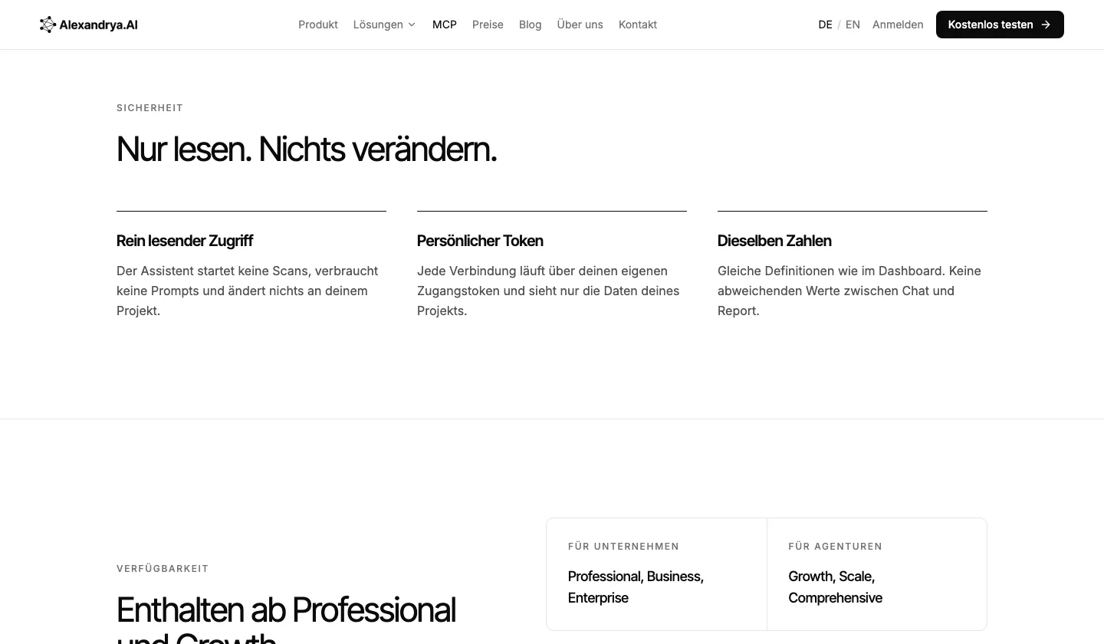Switch language to DE
Image resolution: width=1104 pixels, height=644 pixels.
(826, 25)
